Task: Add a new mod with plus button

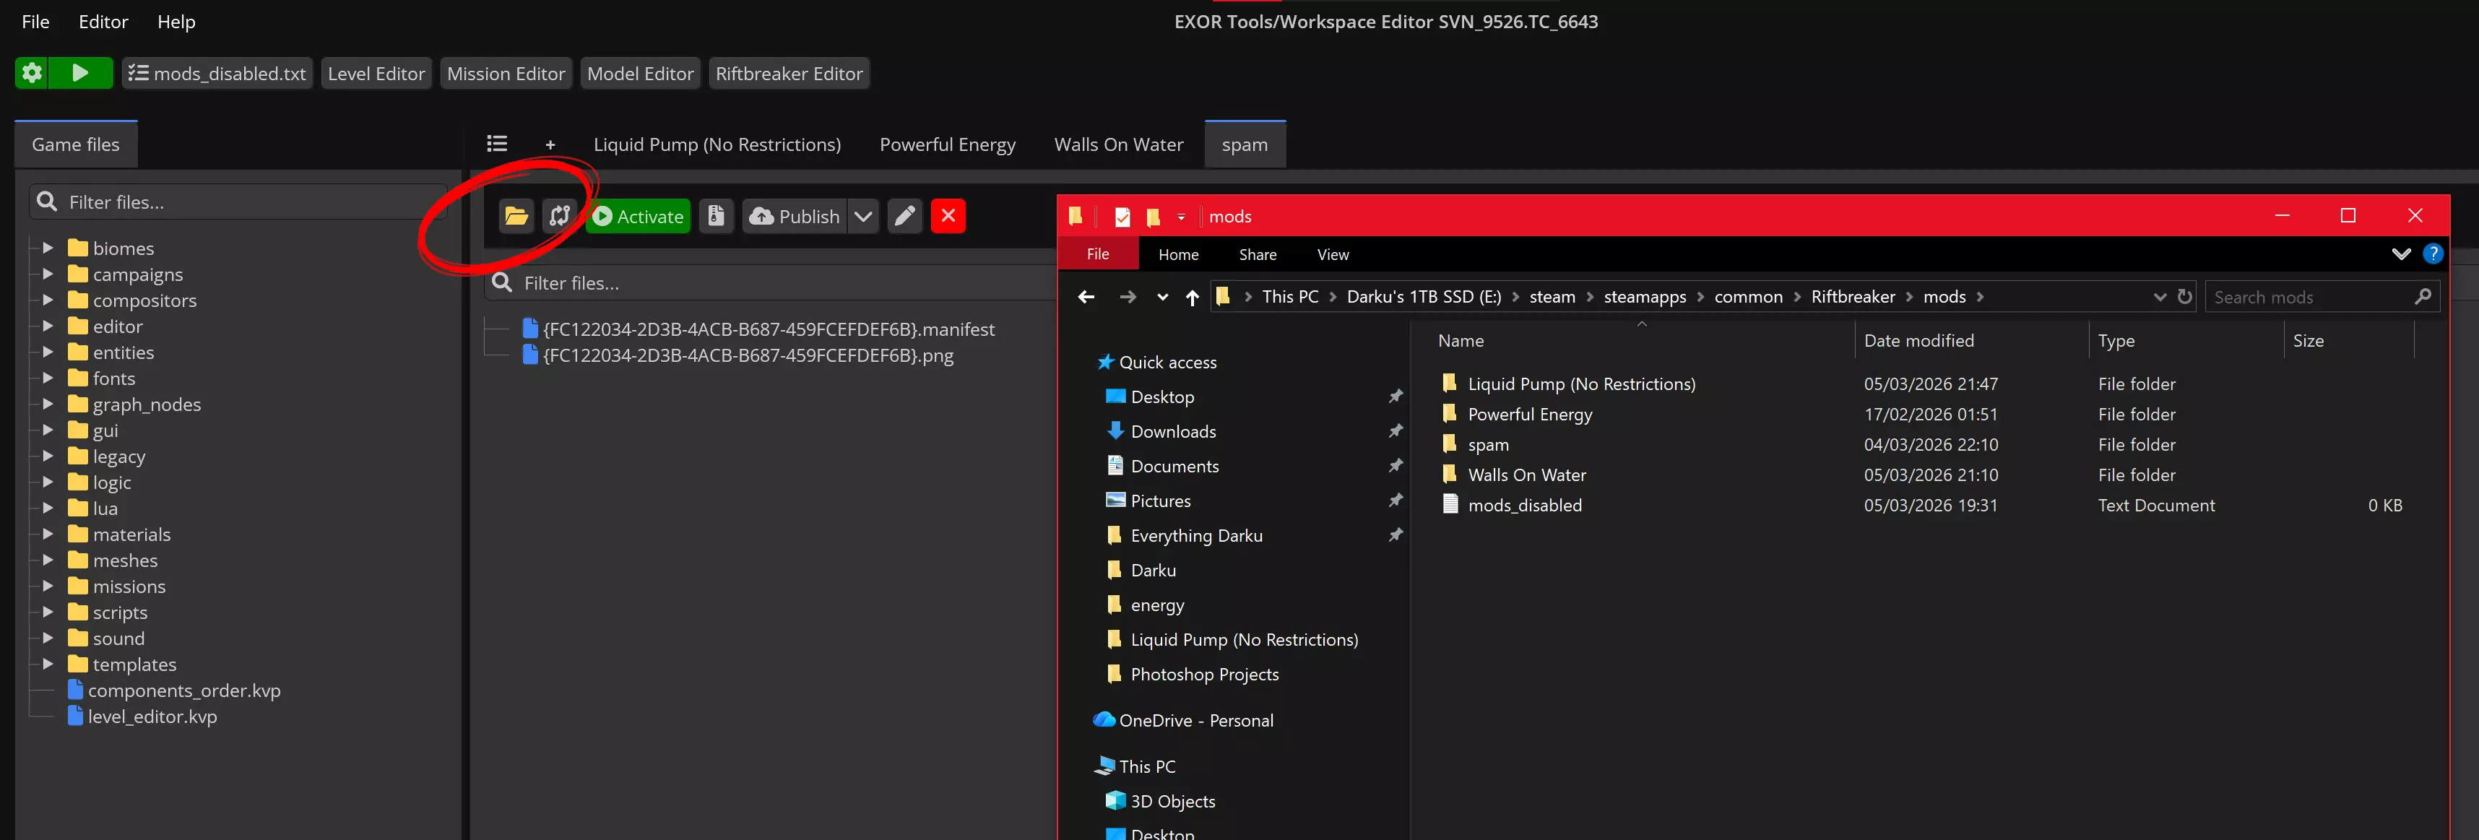Action: [x=550, y=145]
